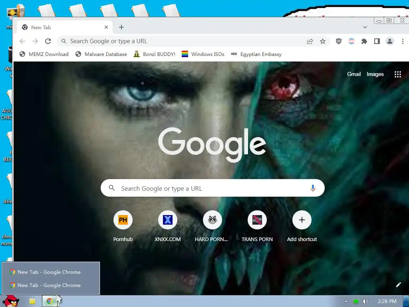Select first New Tab - Google Chrome preview entry

pos(51,272)
